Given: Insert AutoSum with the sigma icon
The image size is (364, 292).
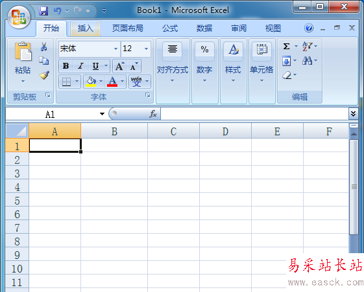Looking at the screenshot, I should (x=287, y=47).
